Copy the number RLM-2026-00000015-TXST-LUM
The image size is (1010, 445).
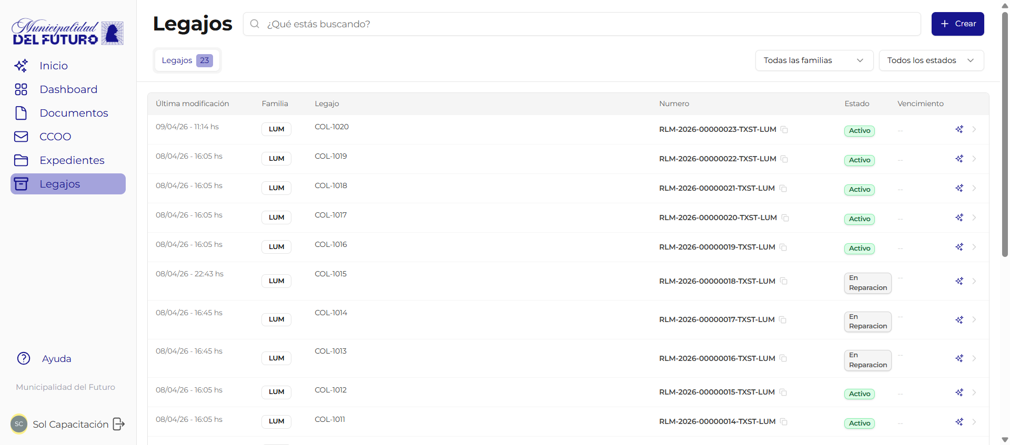[783, 392]
